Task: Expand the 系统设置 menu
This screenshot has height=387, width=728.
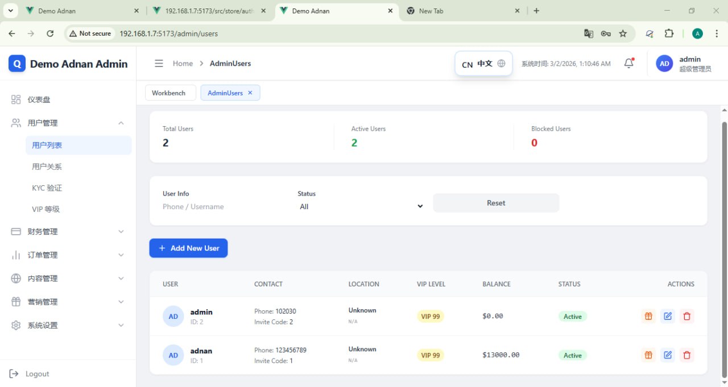Action: coord(68,325)
